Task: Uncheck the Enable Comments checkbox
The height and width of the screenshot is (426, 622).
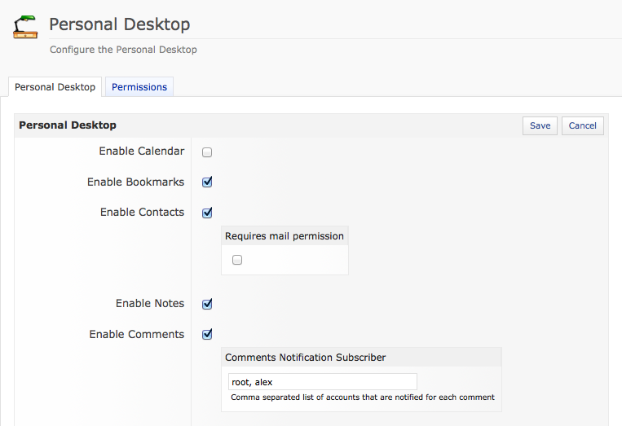Action: pos(207,334)
